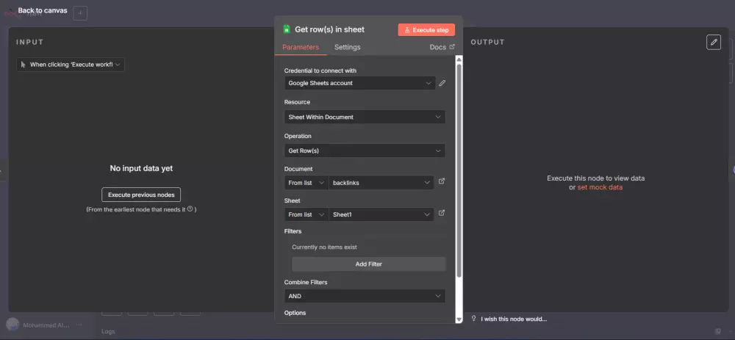Screen dimensions: 735x340
Task: Open backlinks document in new tab icon
Action: [441, 181]
